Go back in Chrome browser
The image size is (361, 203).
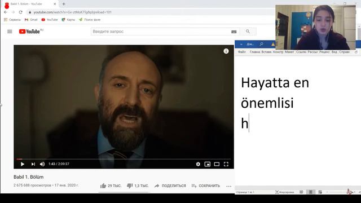point(6,12)
